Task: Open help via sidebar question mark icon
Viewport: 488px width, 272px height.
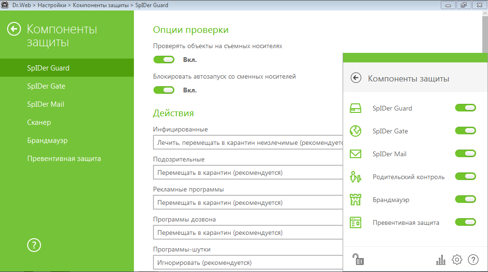Action: tap(34, 245)
